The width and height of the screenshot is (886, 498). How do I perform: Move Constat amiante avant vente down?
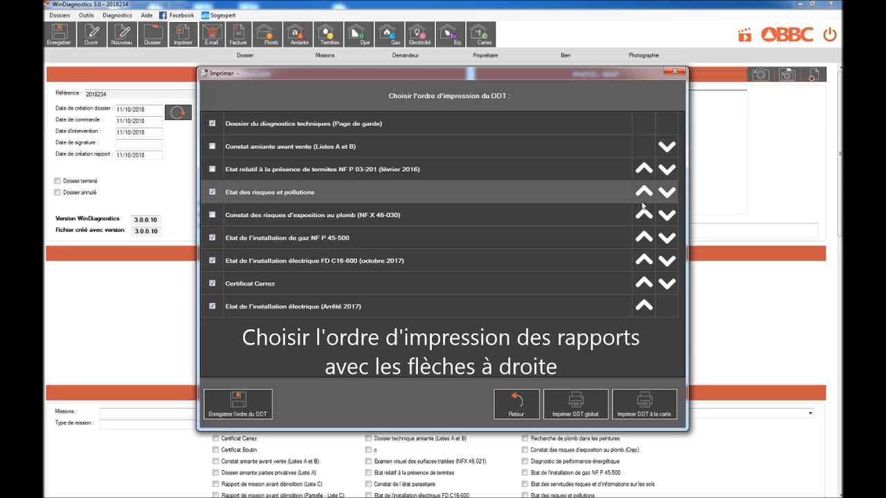pyautogui.click(x=667, y=147)
